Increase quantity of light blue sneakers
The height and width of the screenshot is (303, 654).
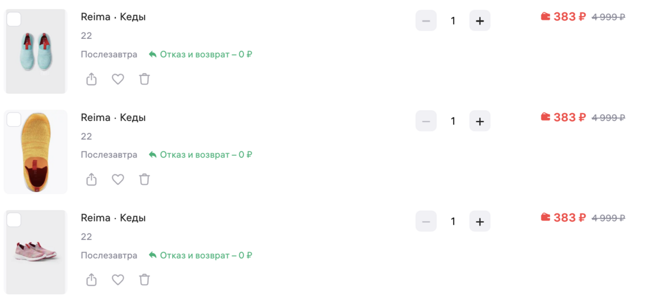point(479,21)
